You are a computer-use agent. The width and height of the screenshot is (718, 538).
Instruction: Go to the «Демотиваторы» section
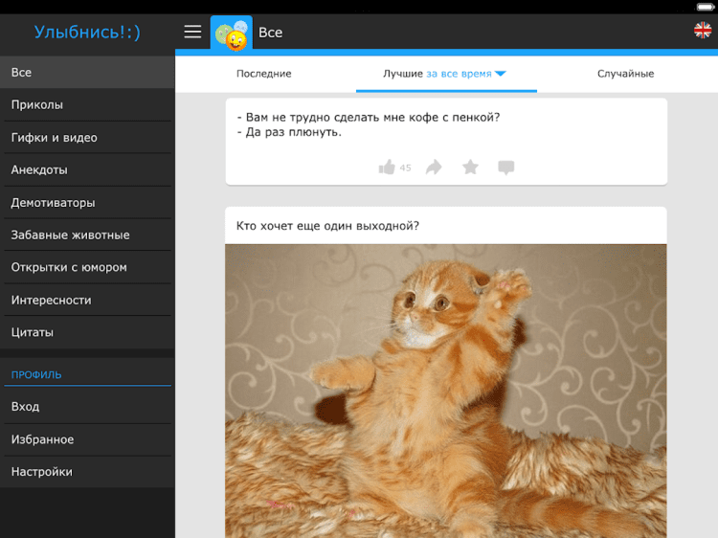(53, 203)
